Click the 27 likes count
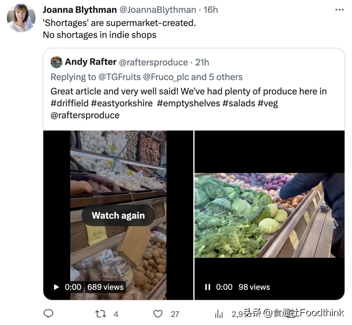Screen dimensions: 352x325 pos(175,313)
